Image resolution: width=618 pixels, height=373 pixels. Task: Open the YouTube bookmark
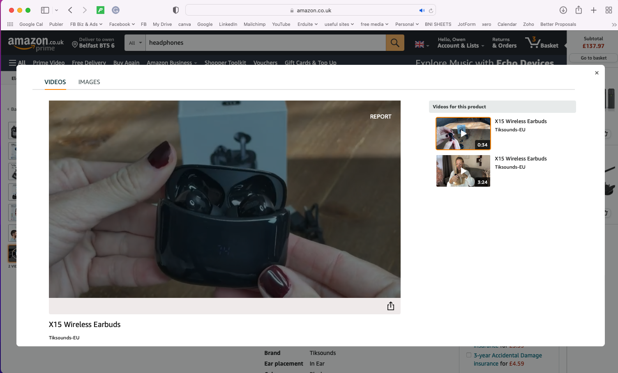coord(281,24)
